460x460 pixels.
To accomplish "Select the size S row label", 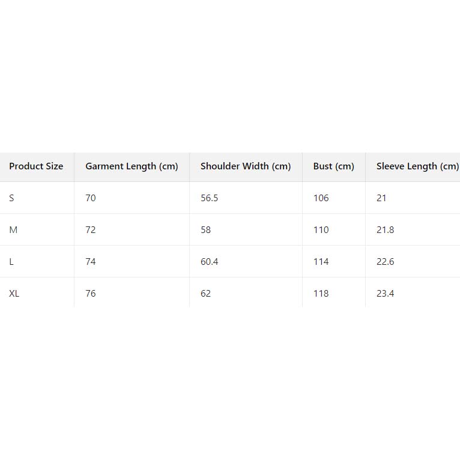I will [12, 198].
